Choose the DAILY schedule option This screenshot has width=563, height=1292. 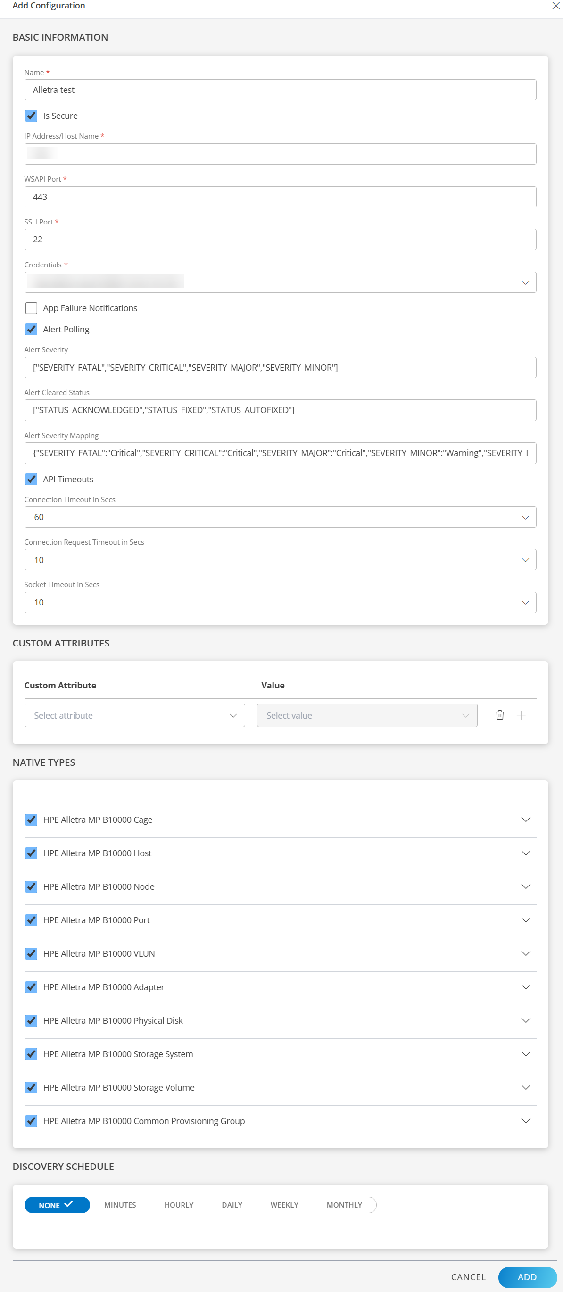tap(232, 1205)
